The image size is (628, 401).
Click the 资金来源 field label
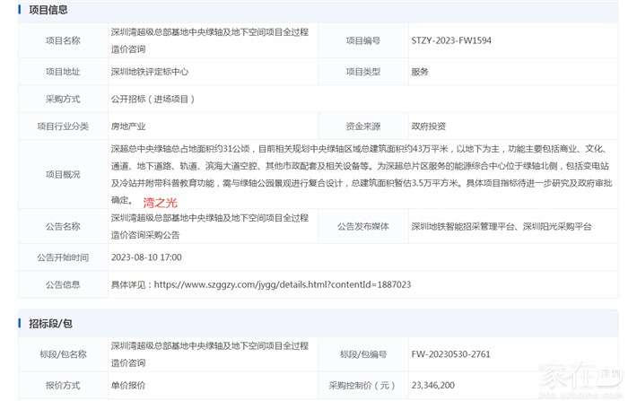click(363, 126)
